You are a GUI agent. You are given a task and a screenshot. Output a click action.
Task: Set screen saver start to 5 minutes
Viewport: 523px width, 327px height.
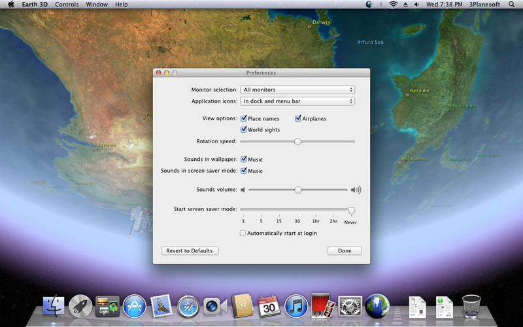coord(261,221)
